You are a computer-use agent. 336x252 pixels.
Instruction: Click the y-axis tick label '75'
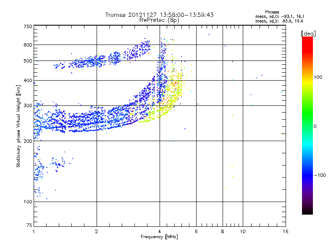coord(29,225)
